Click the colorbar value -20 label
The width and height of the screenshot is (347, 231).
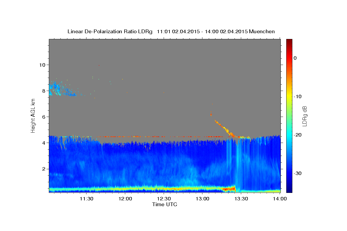point(298,135)
